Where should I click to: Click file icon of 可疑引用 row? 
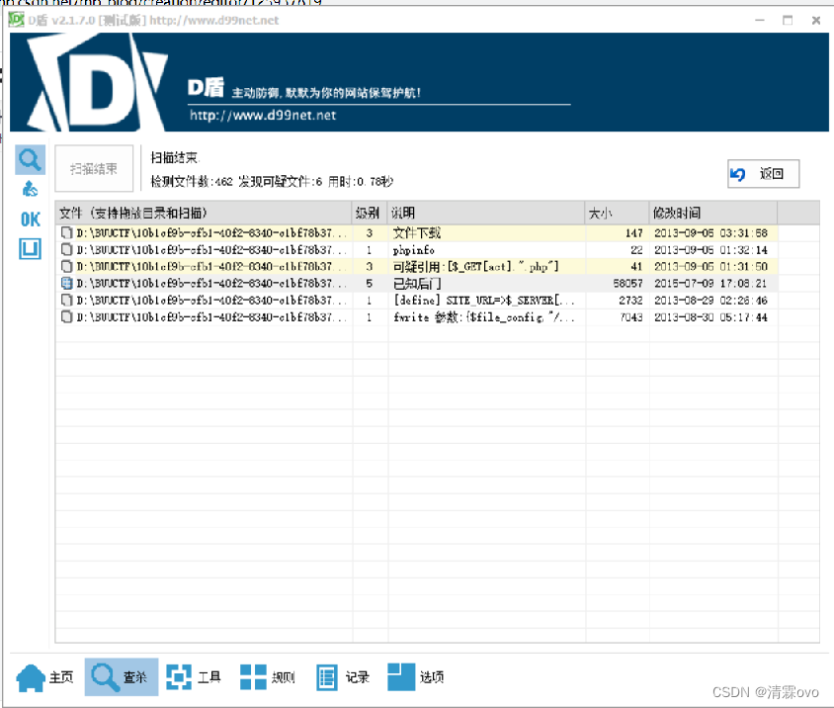[x=66, y=266]
